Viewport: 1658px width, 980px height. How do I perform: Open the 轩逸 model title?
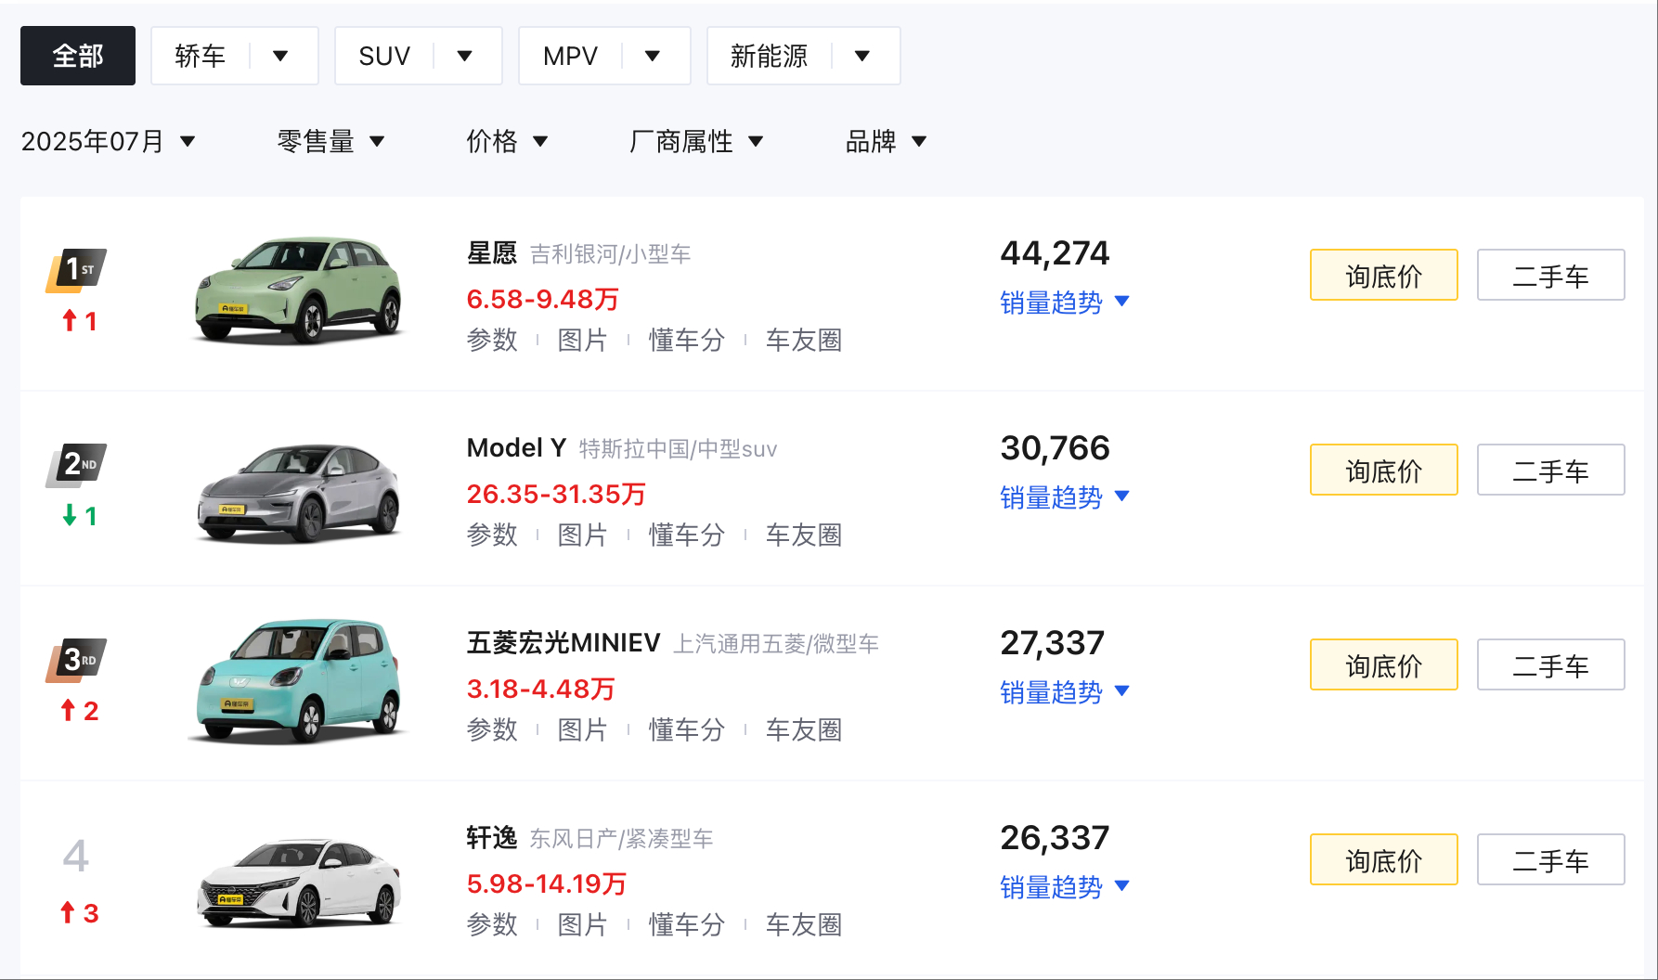[492, 838]
